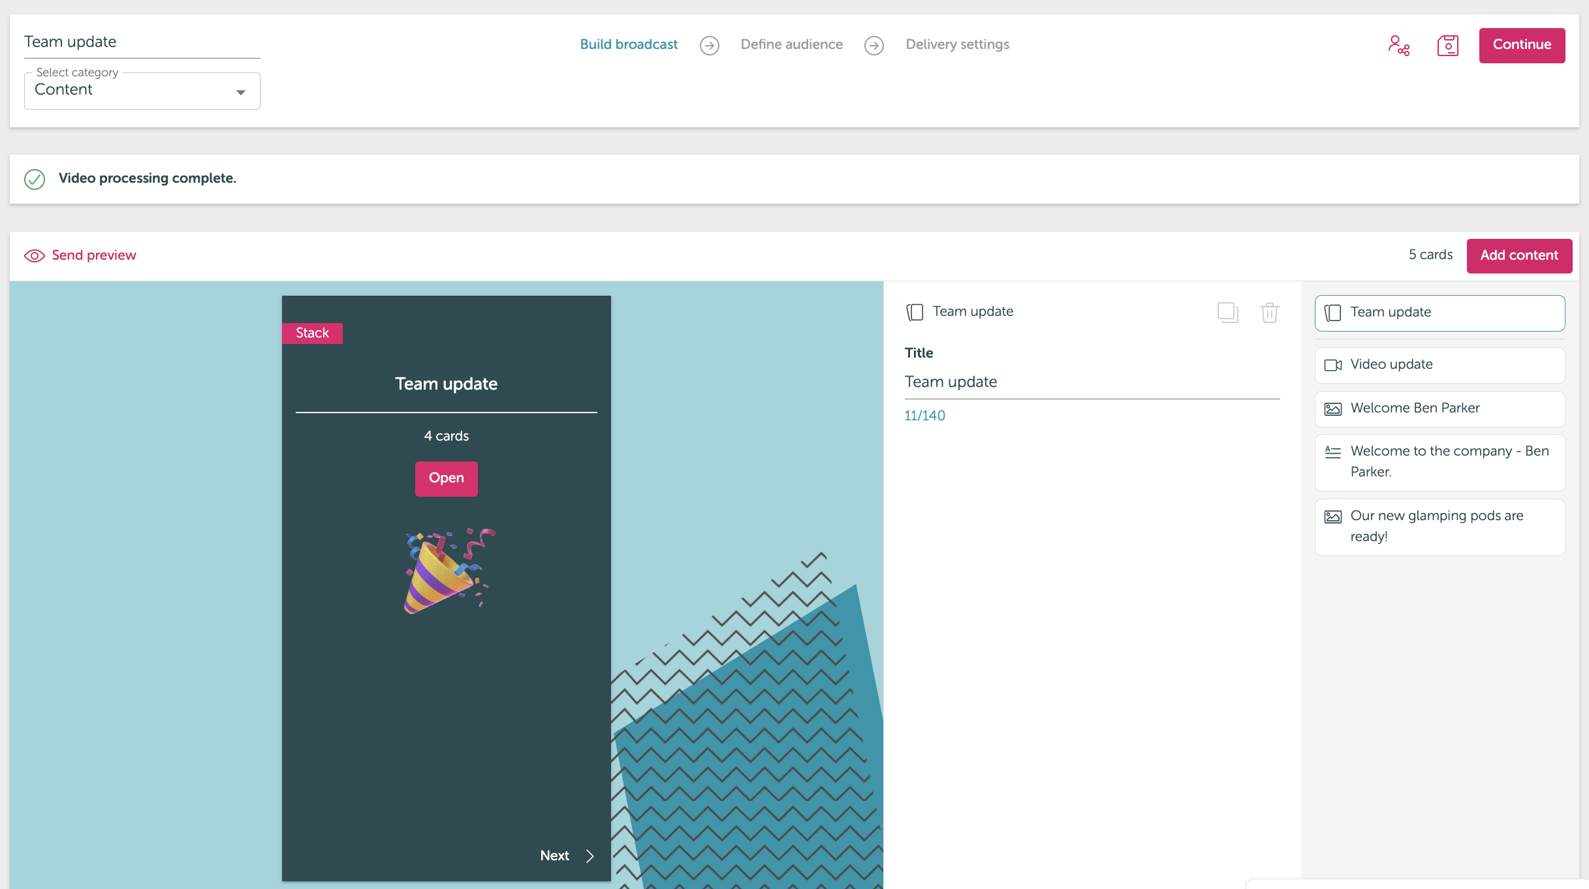The width and height of the screenshot is (1589, 889).
Task: Click the 11/140 character counter
Action: (x=924, y=416)
